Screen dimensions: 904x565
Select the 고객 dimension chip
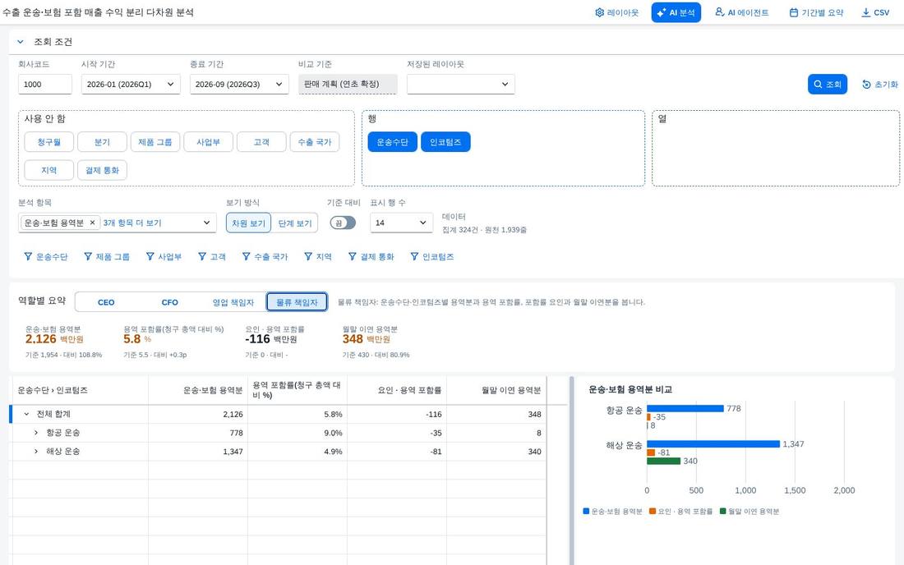[261, 142]
